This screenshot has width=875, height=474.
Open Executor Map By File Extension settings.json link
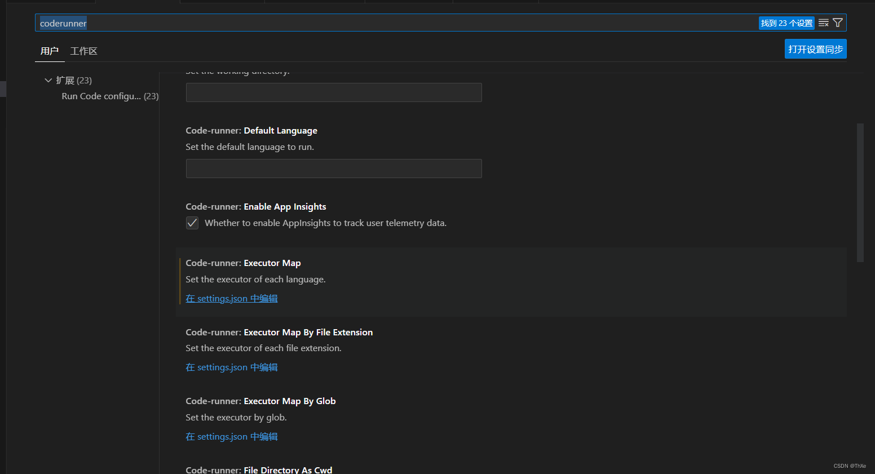[232, 367]
